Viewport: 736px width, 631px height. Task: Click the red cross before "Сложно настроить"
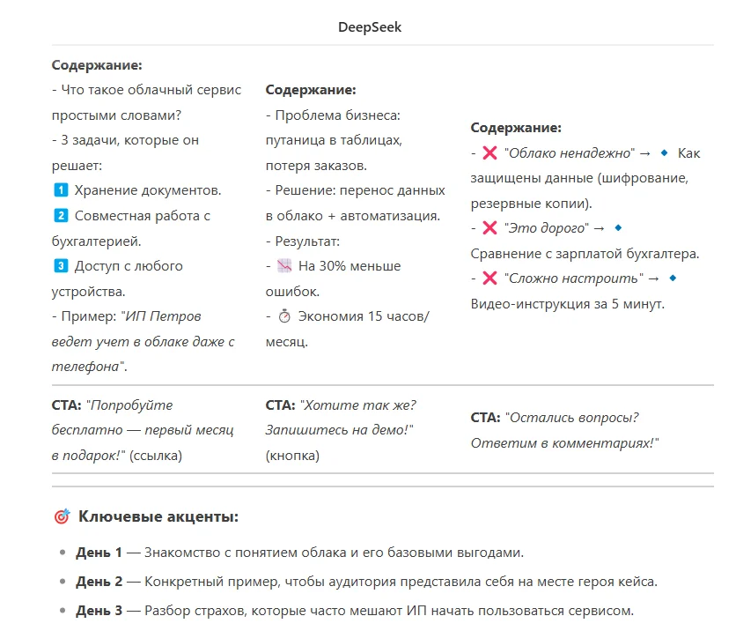pos(489,278)
